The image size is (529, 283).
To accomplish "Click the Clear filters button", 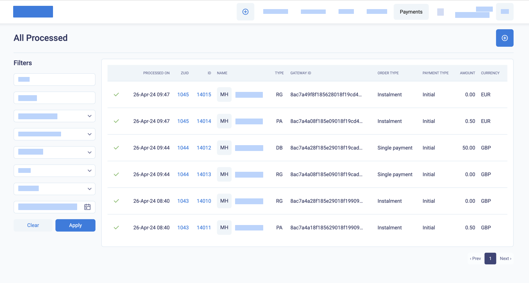I will (x=33, y=225).
